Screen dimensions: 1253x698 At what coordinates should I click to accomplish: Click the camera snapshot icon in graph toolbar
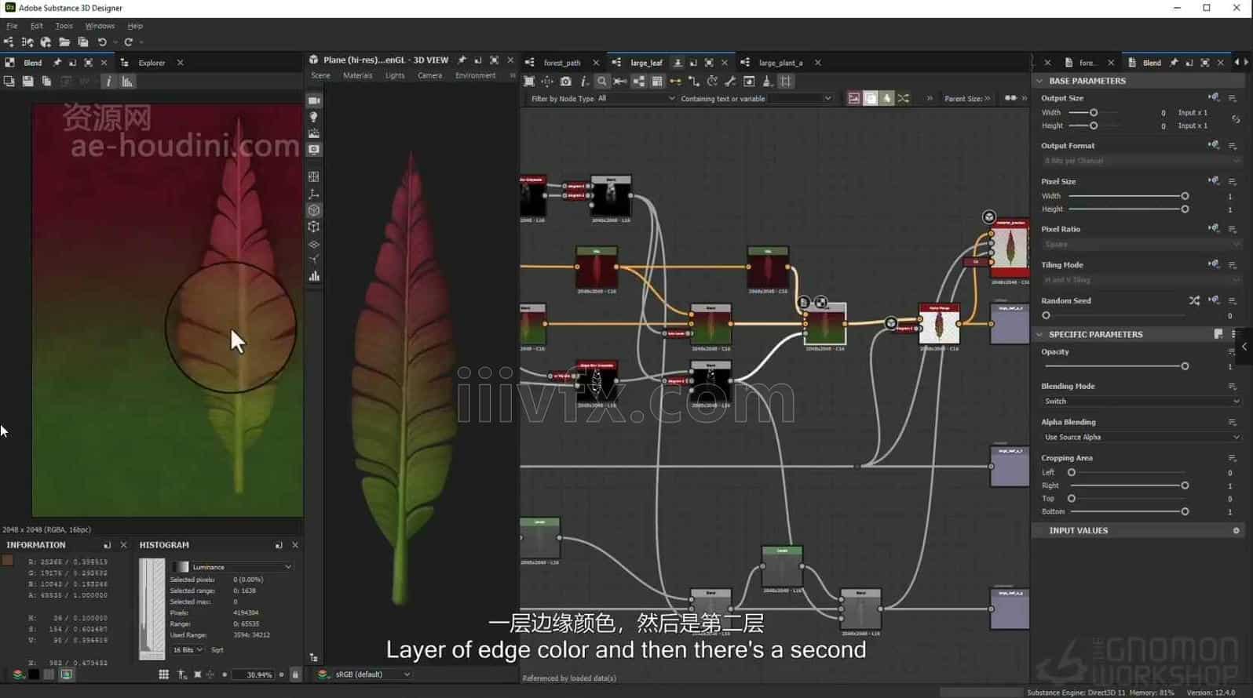tap(565, 82)
